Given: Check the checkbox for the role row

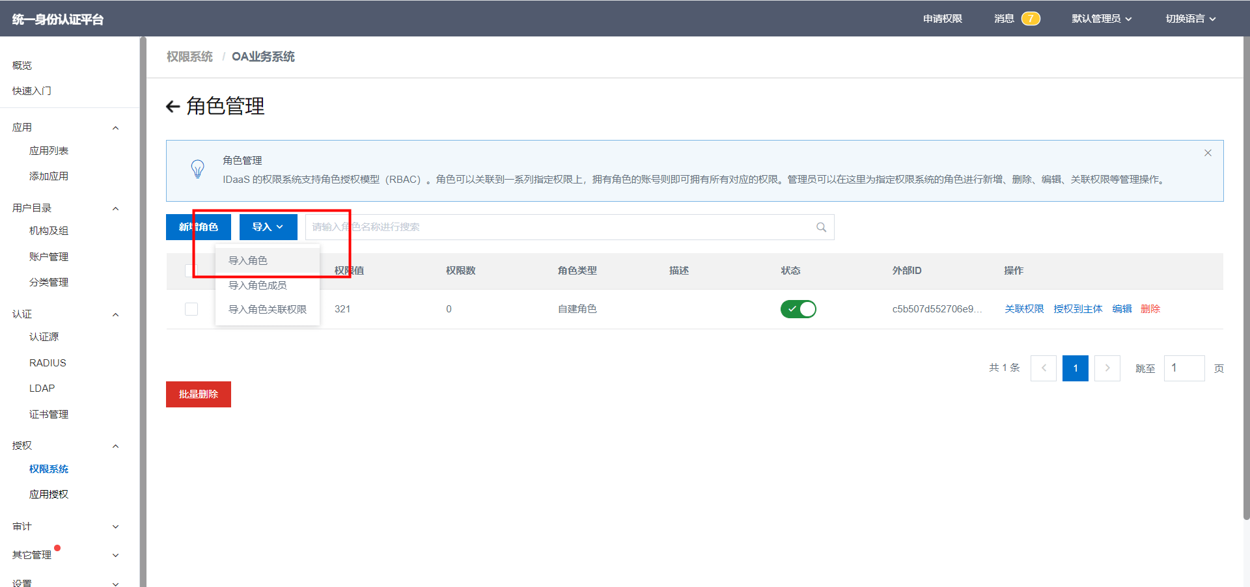Looking at the screenshot, I should click(191, 309).
